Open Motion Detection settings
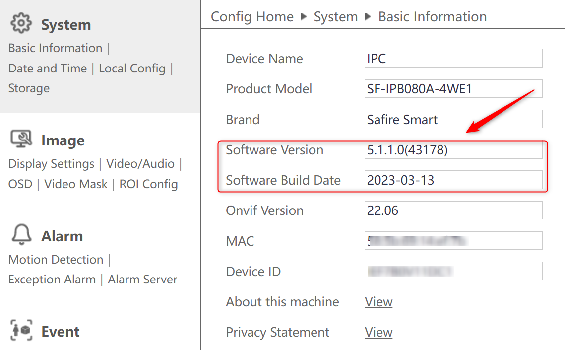Image resolution: width=565 pixels, height=350 pixels. tap(56, 259)
